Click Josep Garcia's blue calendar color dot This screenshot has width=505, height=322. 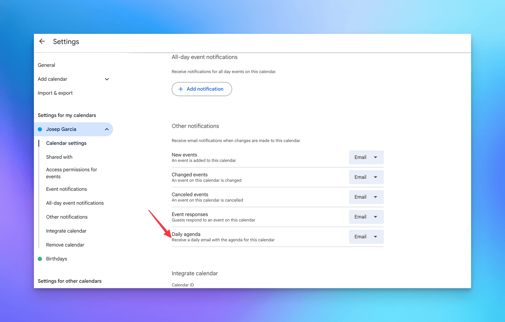pyautogui.click(x=40, y=129)
